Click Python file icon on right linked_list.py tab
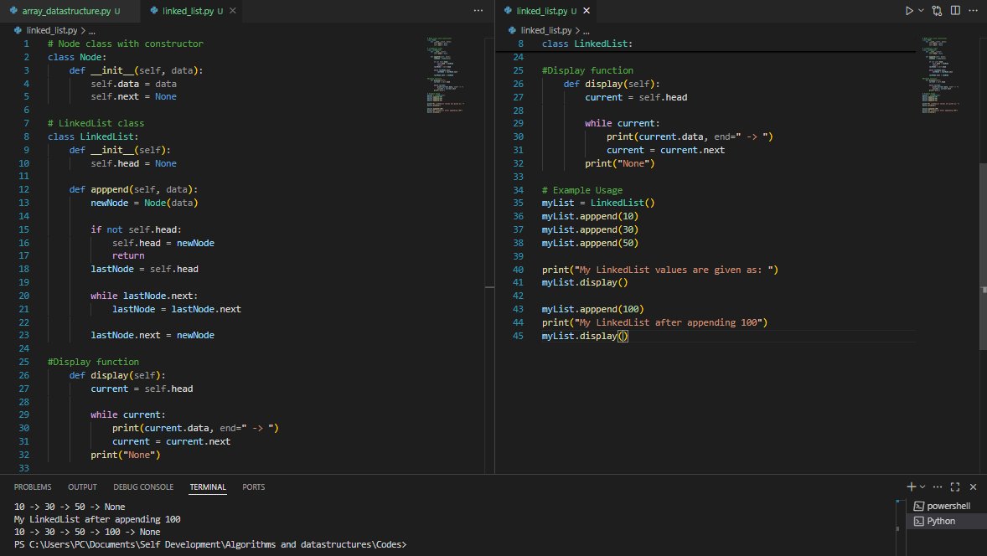This screenshot has height=556, width=987. tap(508, 11)
